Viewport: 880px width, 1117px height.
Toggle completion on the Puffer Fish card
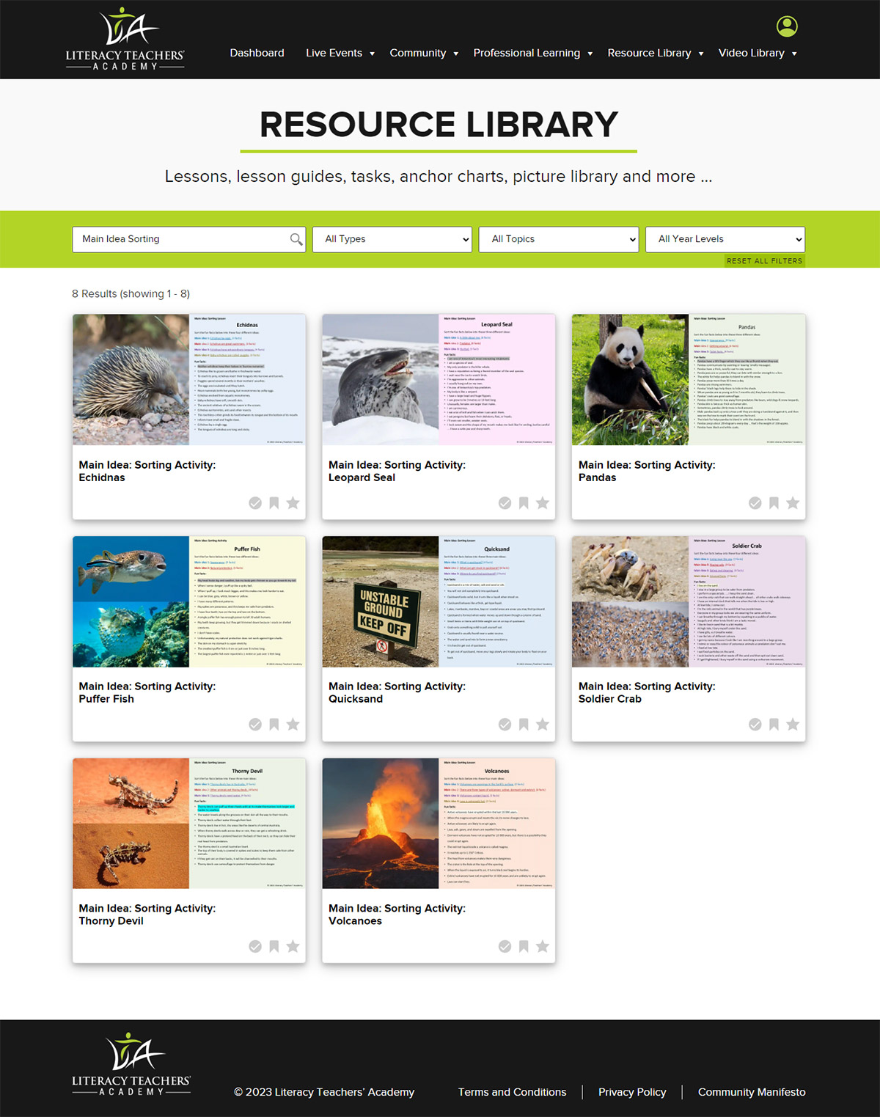(255, 725)
